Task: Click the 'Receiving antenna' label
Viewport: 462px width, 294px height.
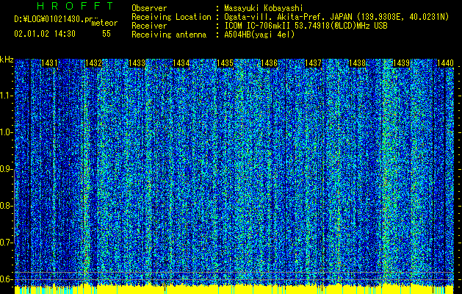Action: [169, 35]
